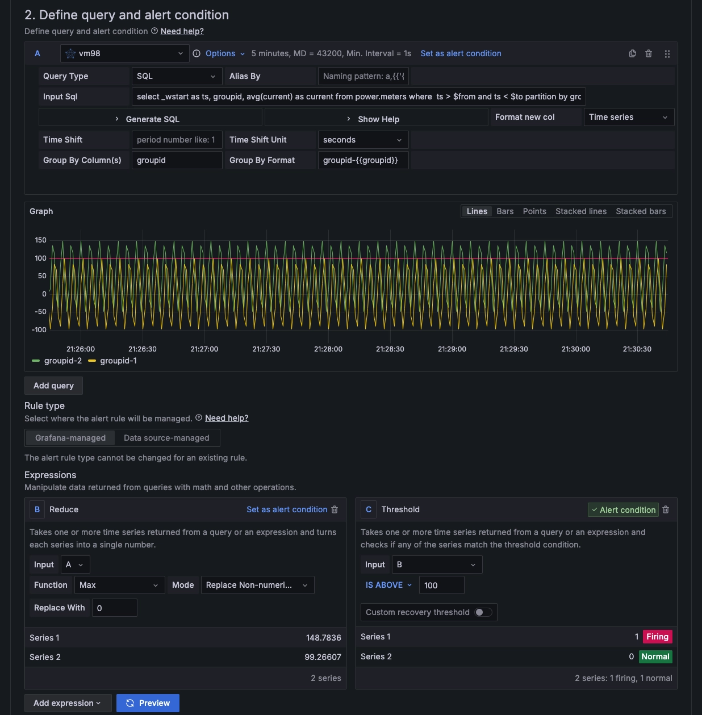Delete query A using trash icon
This screenshot has width=702, height=715.
tap(649, 53)
